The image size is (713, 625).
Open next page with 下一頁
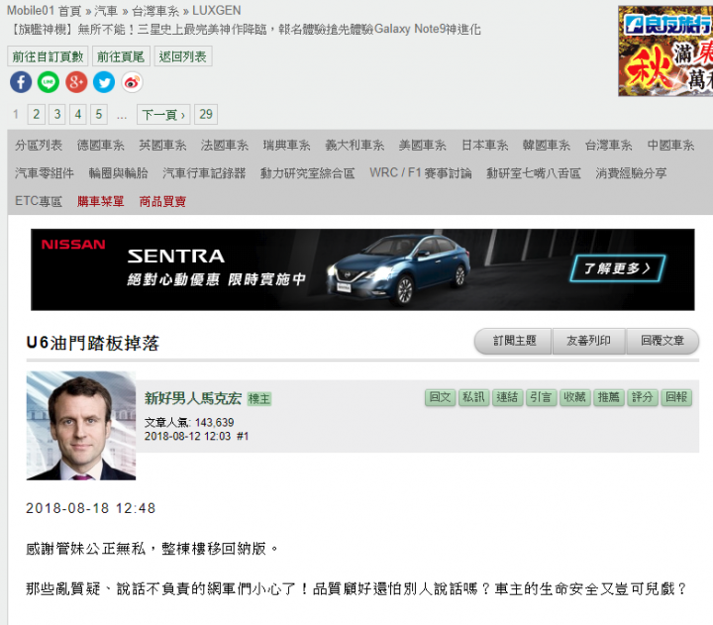pyautogui.click(x=163, y=114)
